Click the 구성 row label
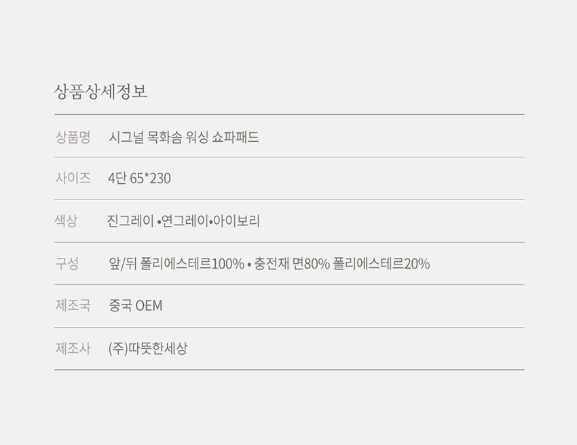 pyautogui.click(x=67, y=263)
